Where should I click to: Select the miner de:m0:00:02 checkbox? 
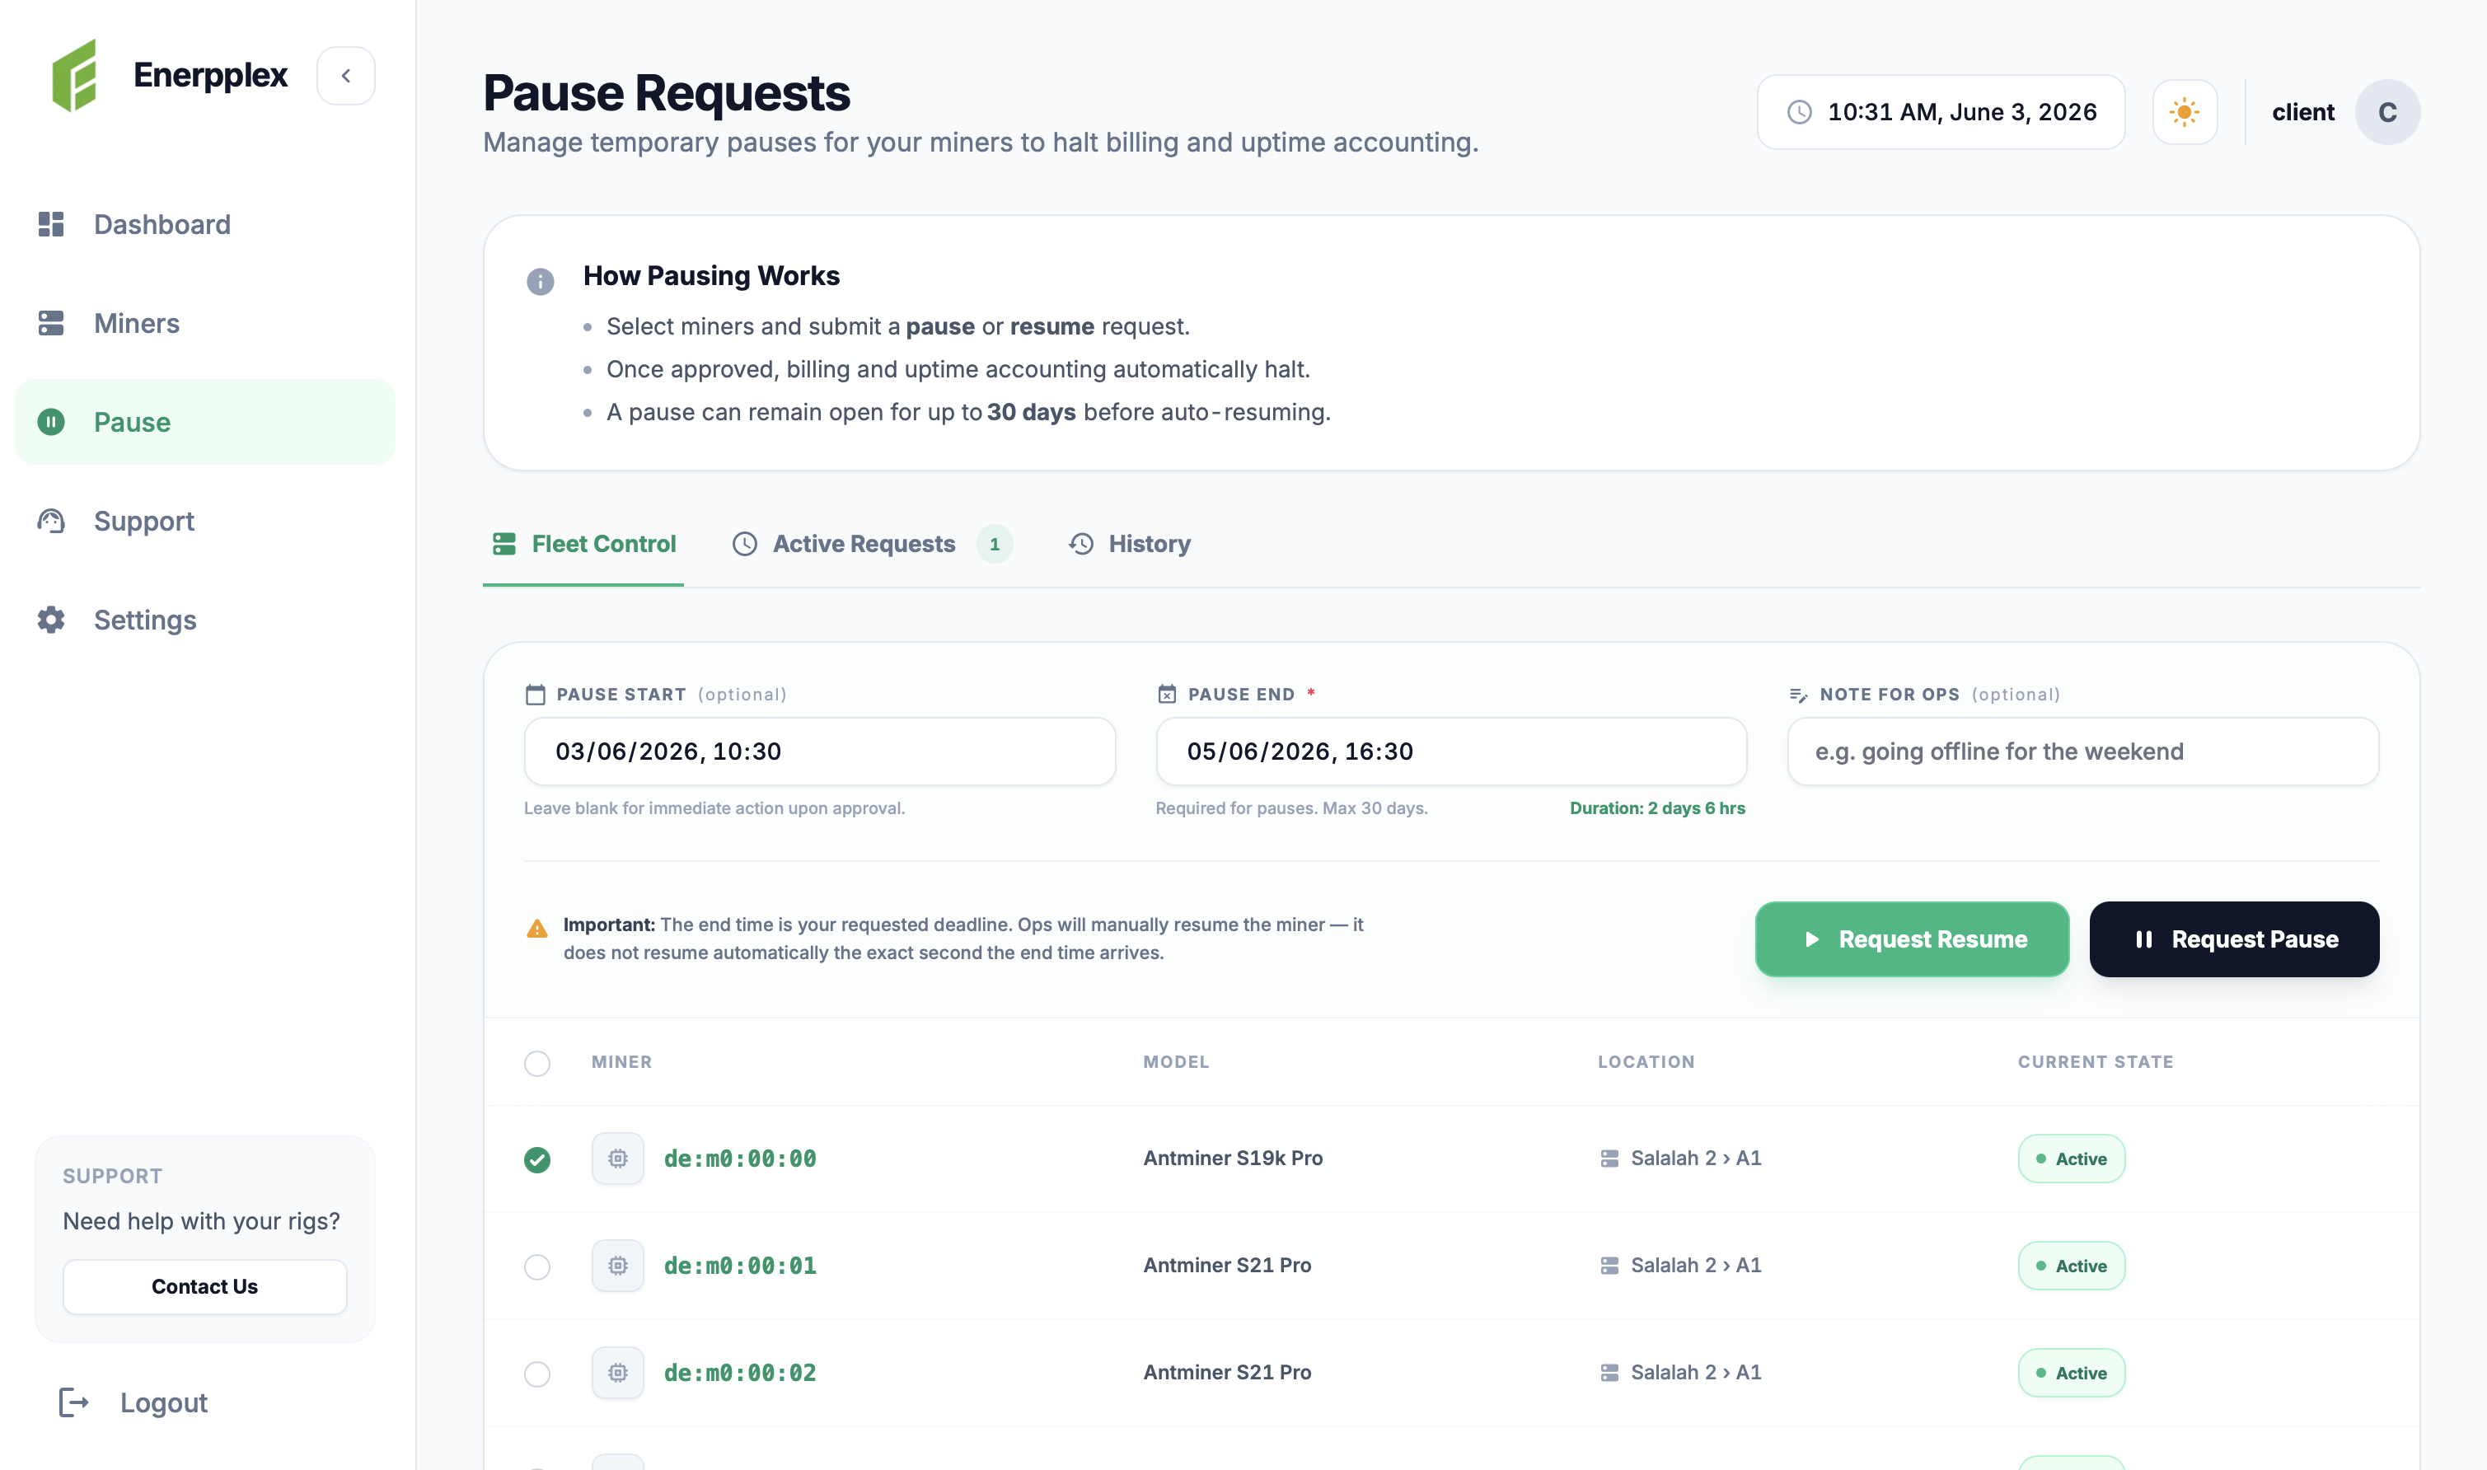(536, 1374)
